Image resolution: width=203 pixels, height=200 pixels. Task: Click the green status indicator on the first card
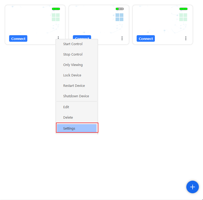56,9
